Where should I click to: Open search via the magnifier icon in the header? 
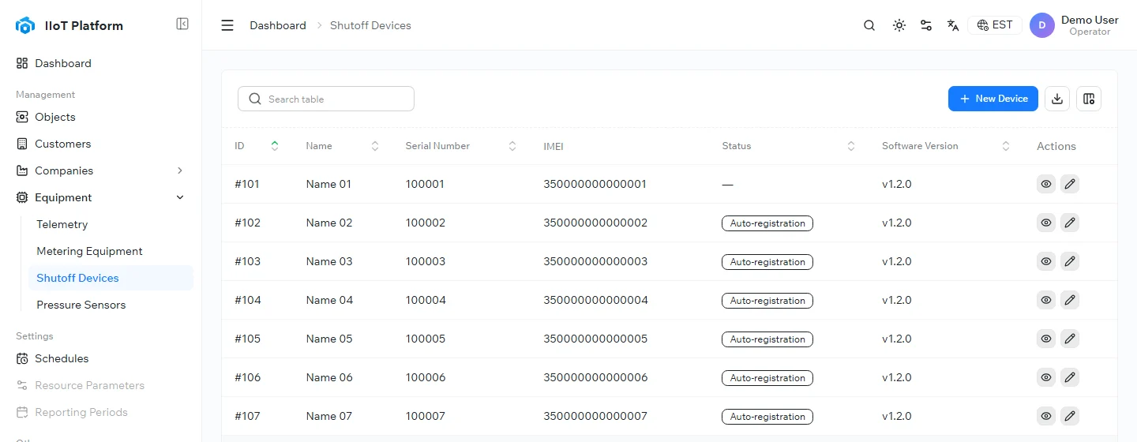coord(869,25)
